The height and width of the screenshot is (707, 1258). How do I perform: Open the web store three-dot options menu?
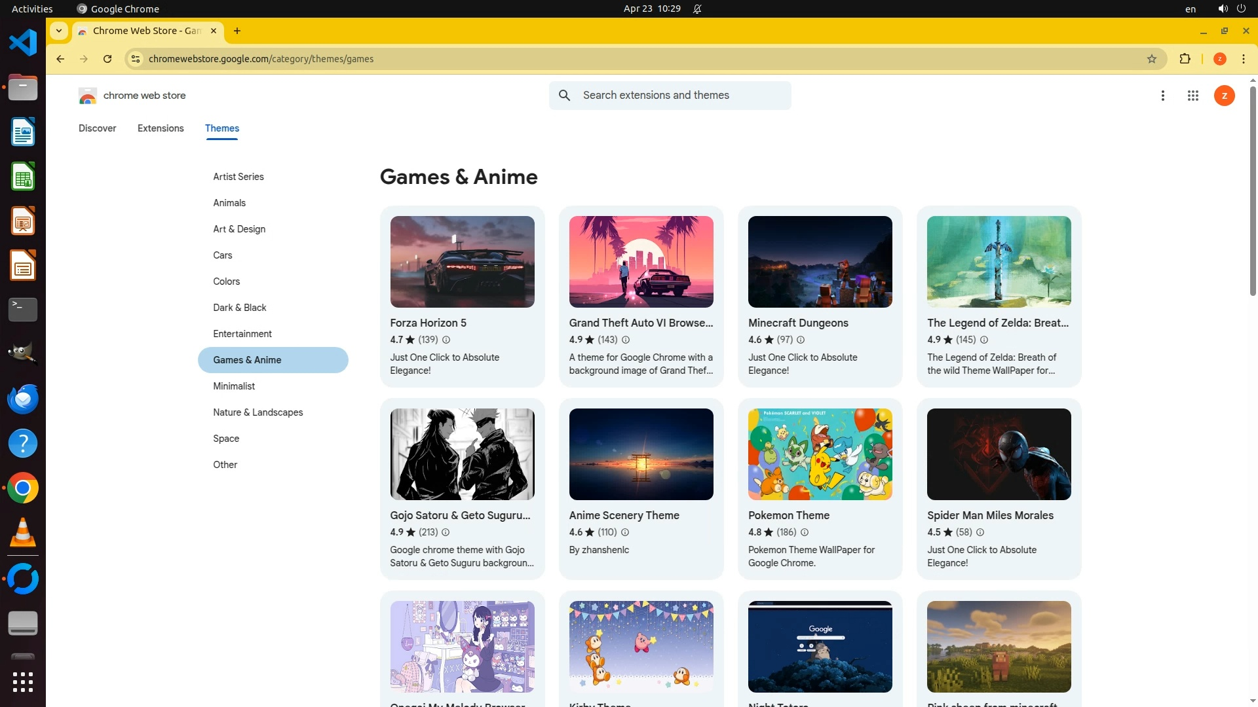[x=1162, y=96]
